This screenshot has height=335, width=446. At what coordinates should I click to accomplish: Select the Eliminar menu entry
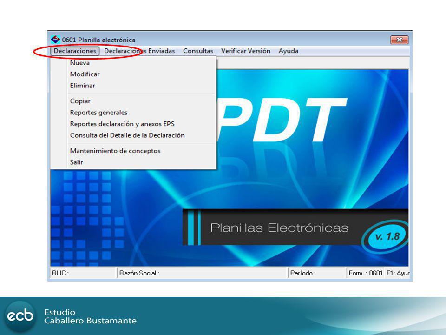point(133,86)
